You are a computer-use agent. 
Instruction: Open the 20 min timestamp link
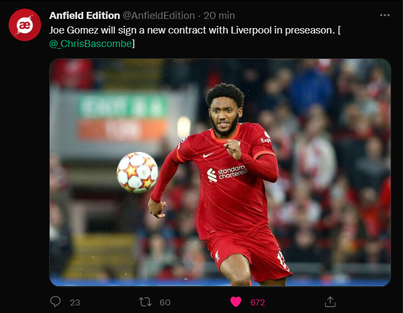(219, 16)
